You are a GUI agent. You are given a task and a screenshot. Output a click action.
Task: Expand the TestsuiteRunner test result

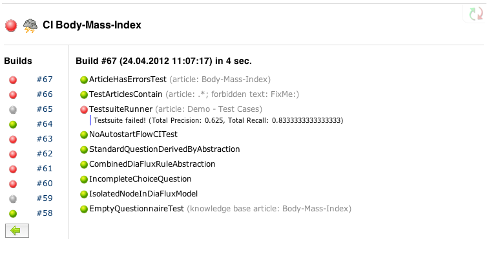pos(121,109)
